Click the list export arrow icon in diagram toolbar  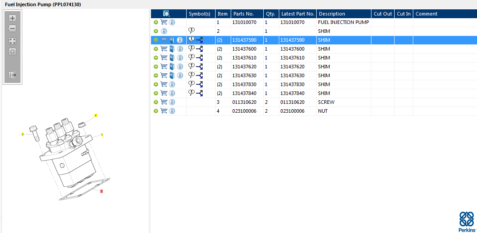12,75
